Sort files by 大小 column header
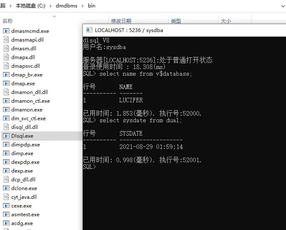 226,21
